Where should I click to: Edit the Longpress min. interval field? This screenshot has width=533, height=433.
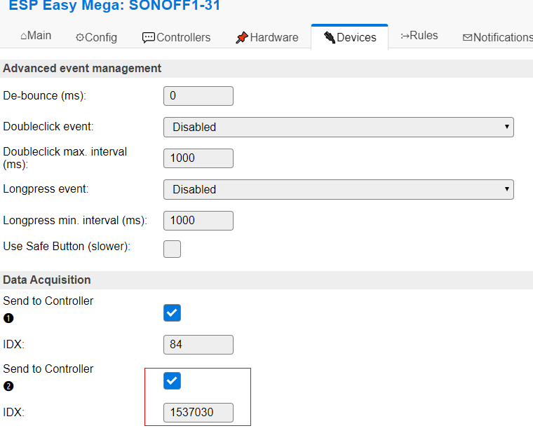[198, 221]
